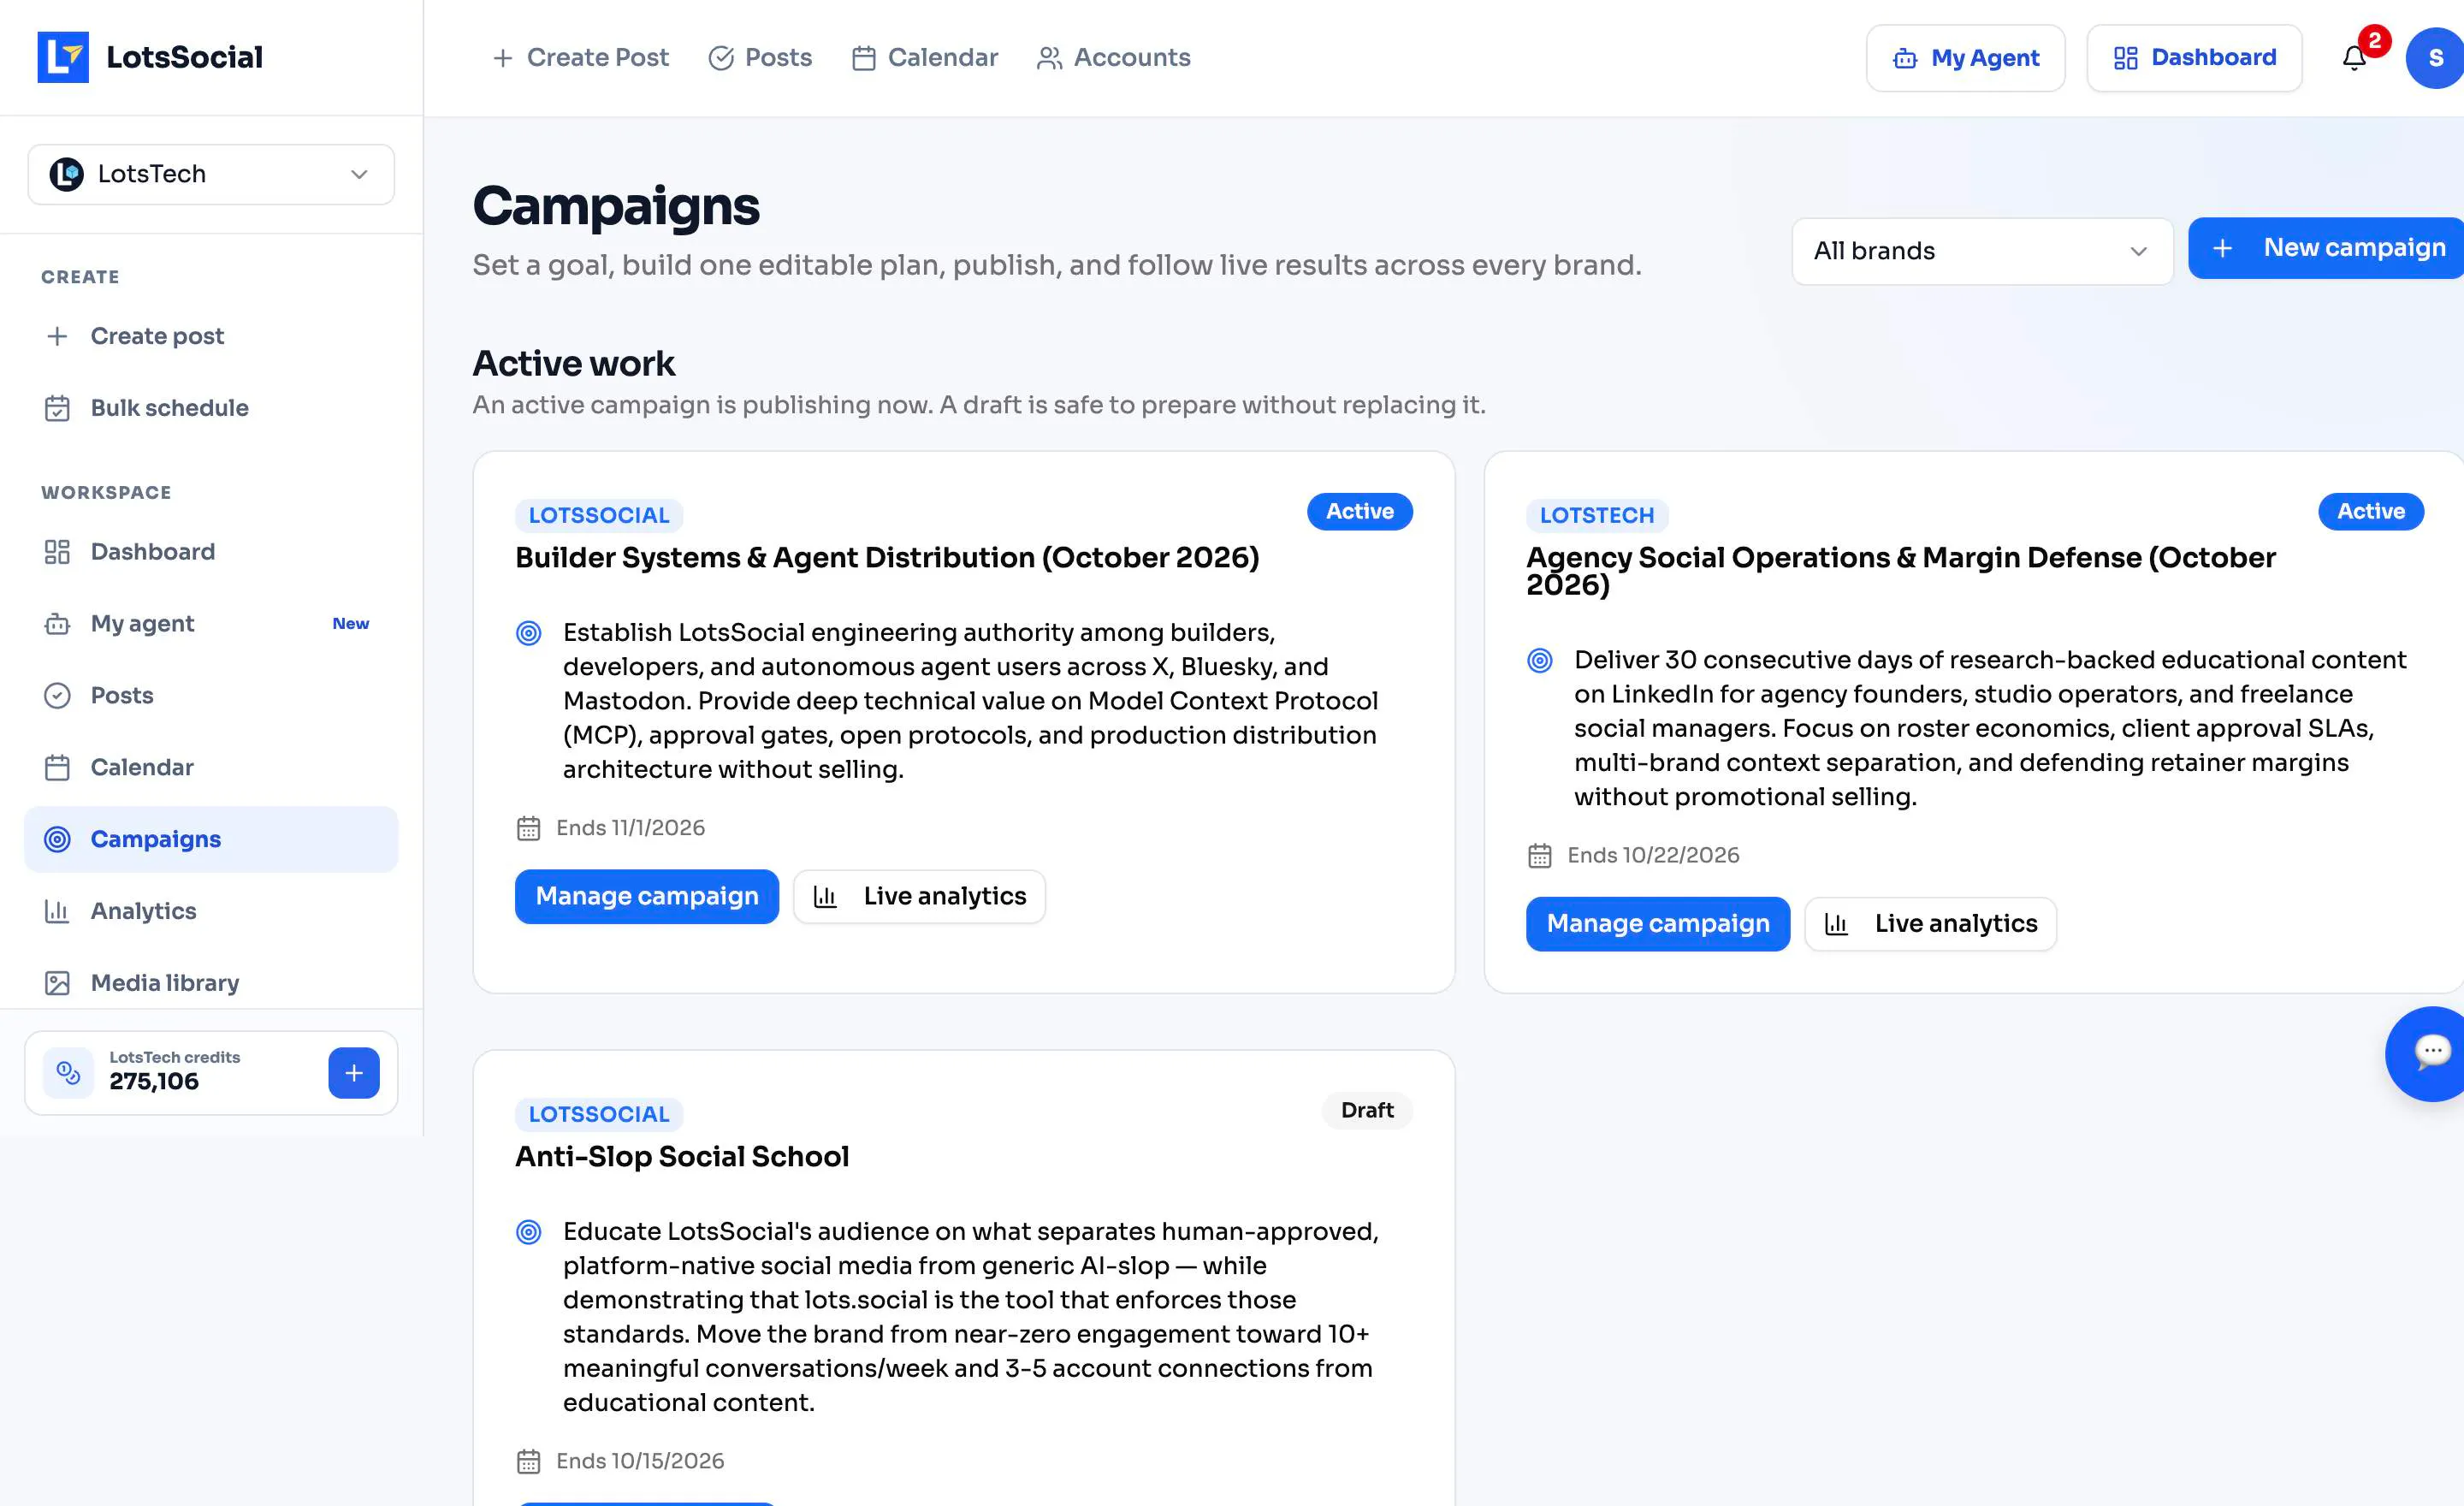
Task: Add LotsTech credits with plus button
Action: (354, 1073)
